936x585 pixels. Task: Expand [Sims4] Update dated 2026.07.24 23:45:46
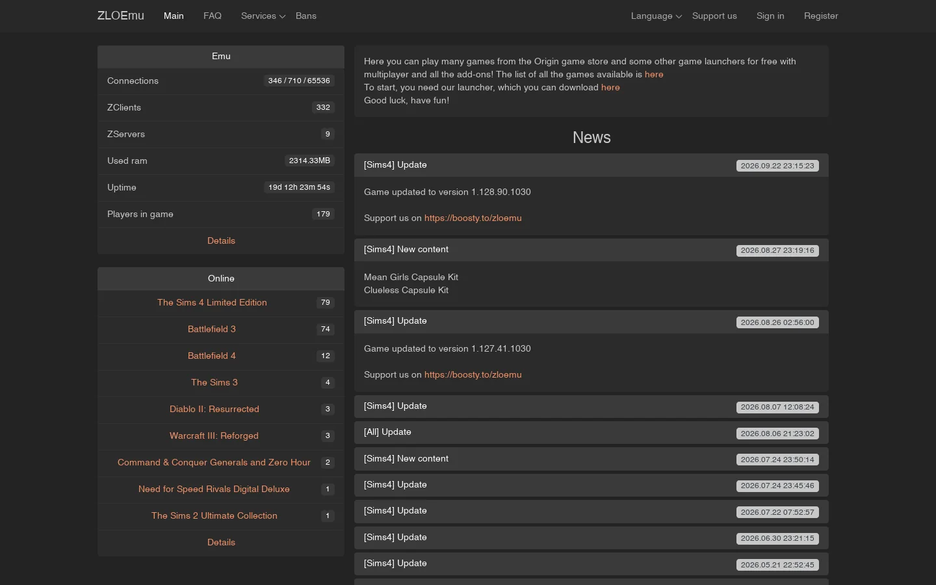(591, 485)
